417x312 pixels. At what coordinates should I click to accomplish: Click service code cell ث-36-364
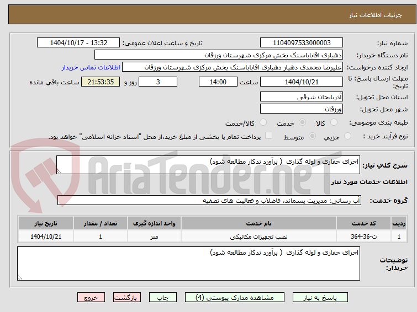[363, 236]
